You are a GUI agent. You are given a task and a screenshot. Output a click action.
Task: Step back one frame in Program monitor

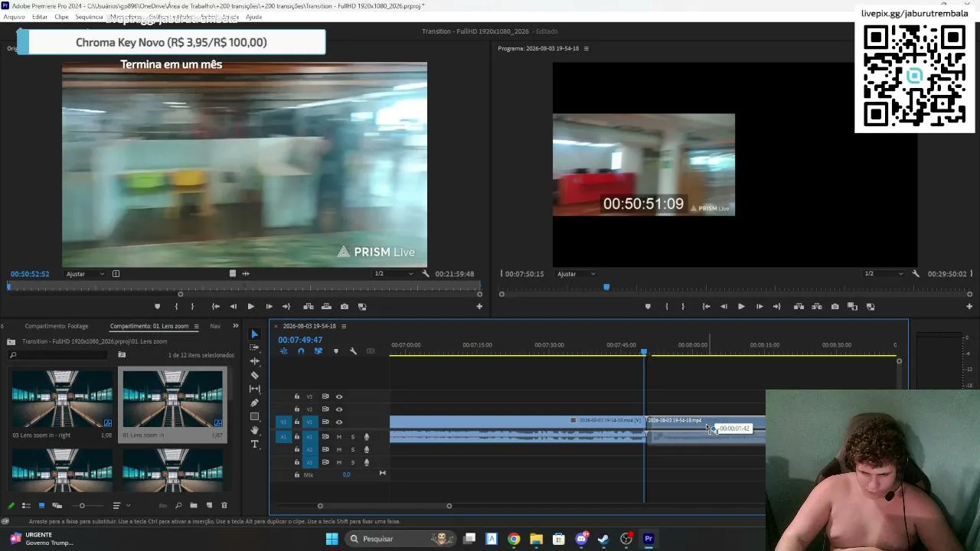click(x=724, y=306)
